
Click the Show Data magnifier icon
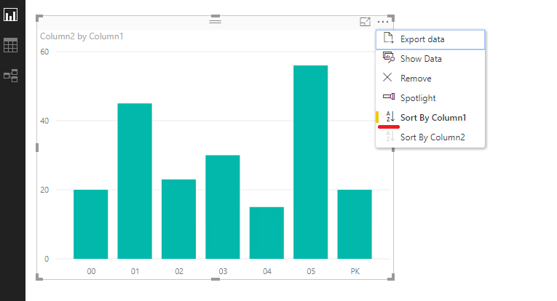click(x=389, y=57)
